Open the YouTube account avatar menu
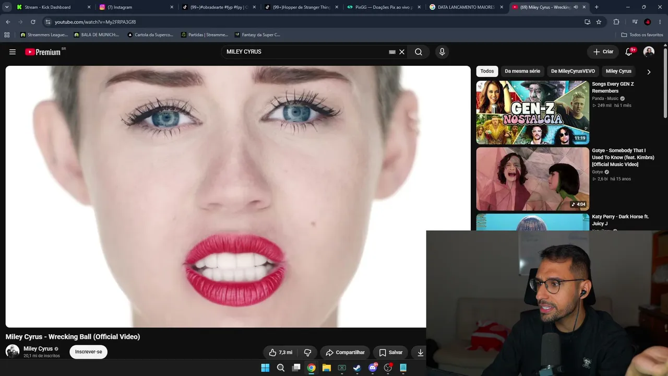The image size is (668, 376). click(x=649, y=52)
